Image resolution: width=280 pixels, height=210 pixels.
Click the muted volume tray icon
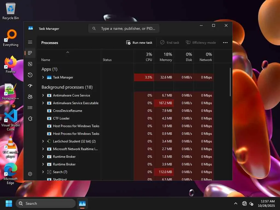(251, 203)
